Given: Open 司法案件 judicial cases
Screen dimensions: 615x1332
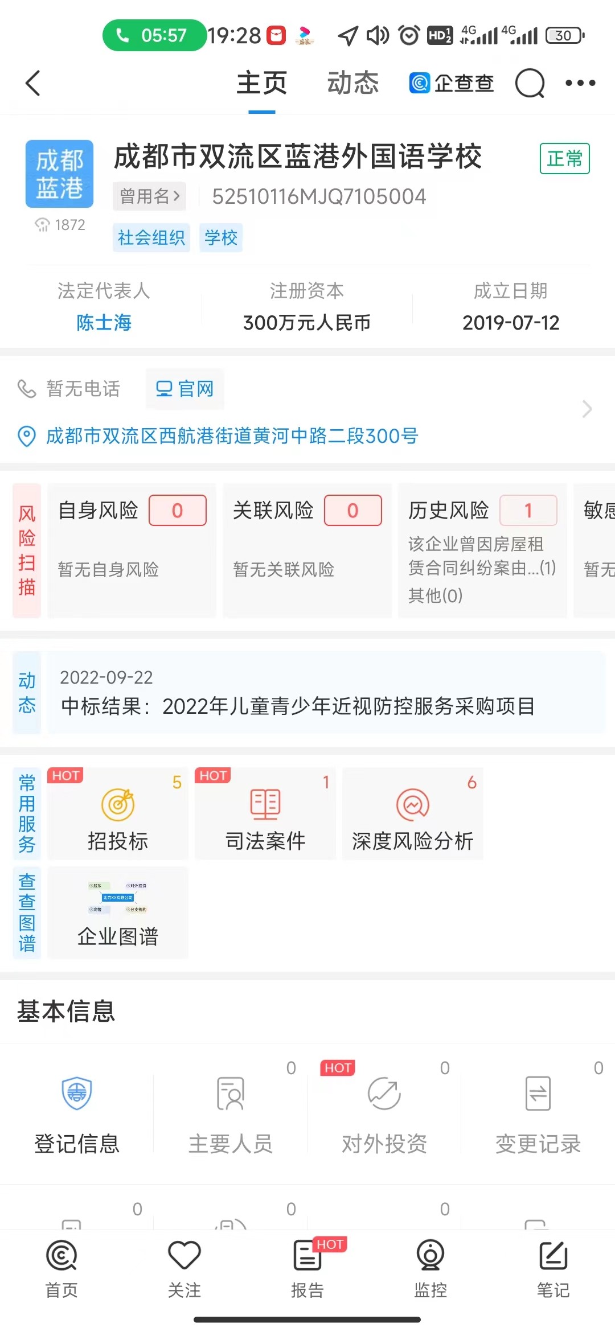Looking at the screenshot, I should tap(265, 814).
